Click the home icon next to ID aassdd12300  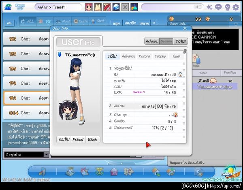pos(180,75)
